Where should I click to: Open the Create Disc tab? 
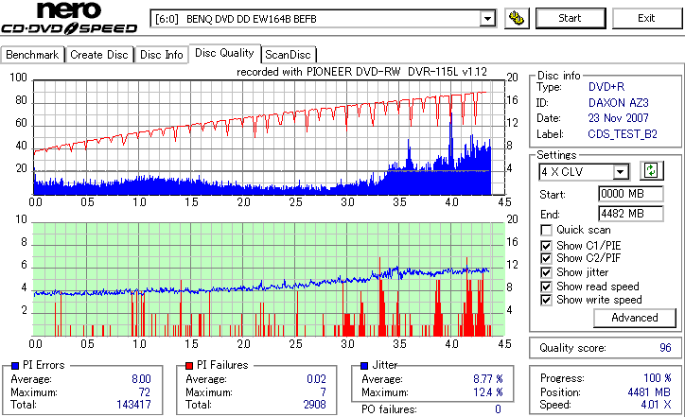pos(99,55)
